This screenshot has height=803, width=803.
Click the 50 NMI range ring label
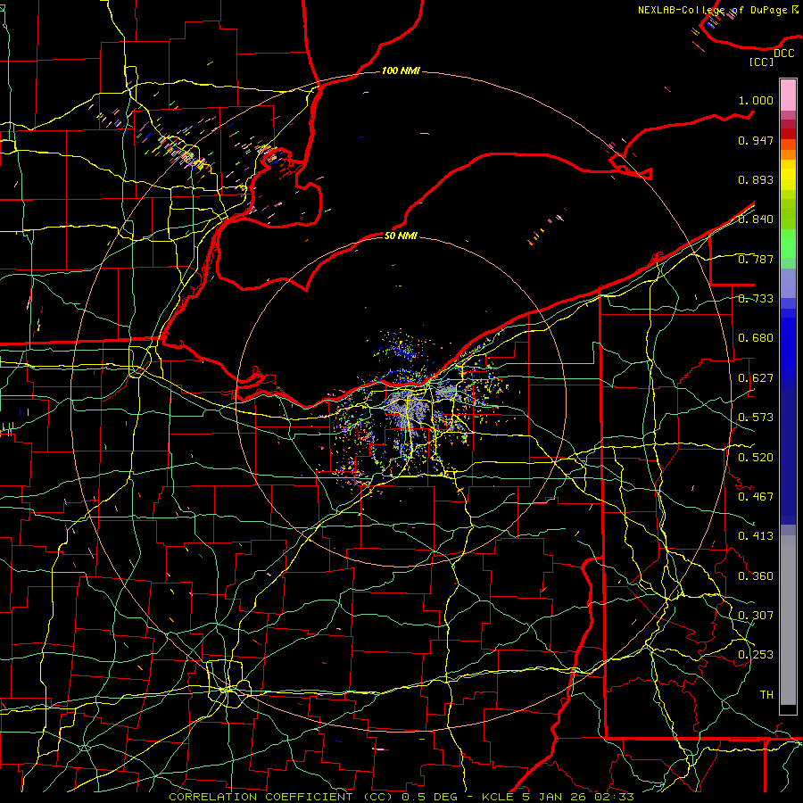coord(401,236)
